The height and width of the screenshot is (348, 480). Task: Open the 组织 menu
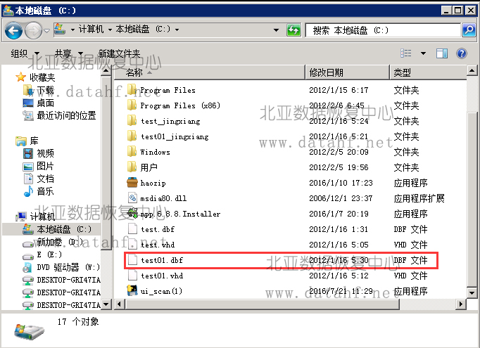pos(24,53)
